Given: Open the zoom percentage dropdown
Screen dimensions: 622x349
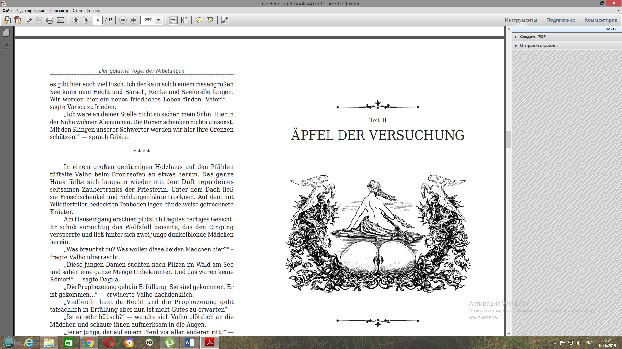Looking at the screenshot, I should coord(158,20).
